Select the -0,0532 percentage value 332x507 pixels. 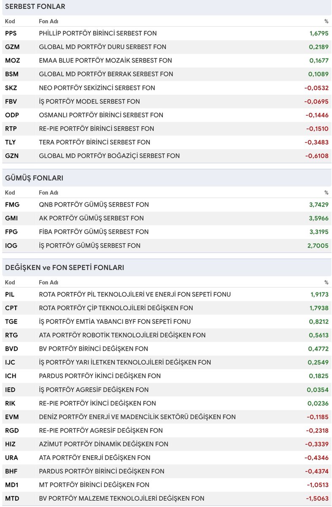316,88
